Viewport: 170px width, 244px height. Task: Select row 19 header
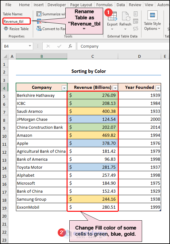(x=4, y=208)
